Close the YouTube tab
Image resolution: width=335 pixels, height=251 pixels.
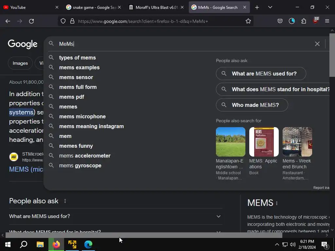[x=57, y=8]
